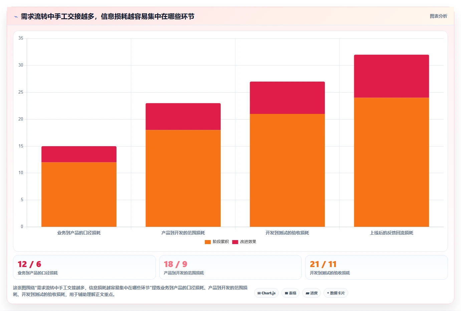Select the 进度 tag chip
The image size is (461, 311).
point(311,293)
